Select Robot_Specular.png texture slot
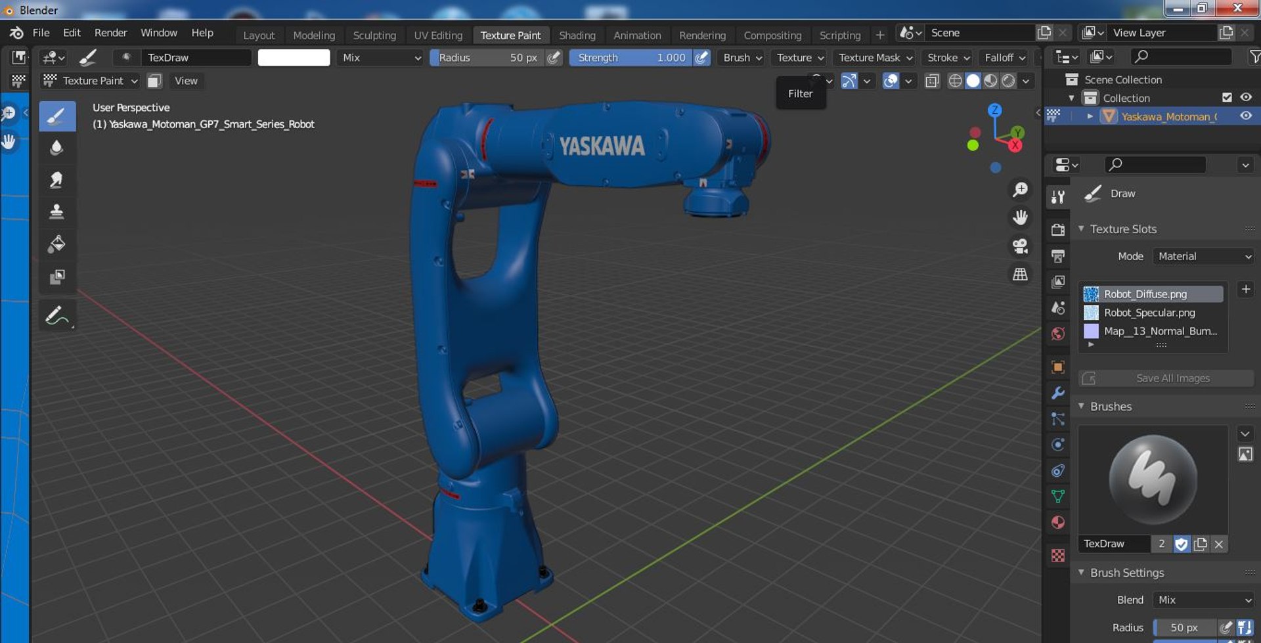The image size is (1261, 643). click(1153, 313)
